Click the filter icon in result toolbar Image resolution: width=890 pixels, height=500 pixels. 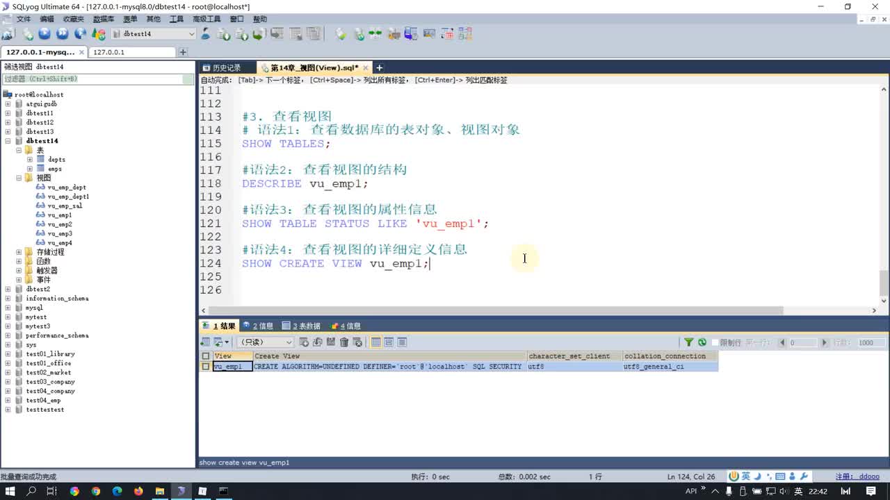[x=688, y=342]
